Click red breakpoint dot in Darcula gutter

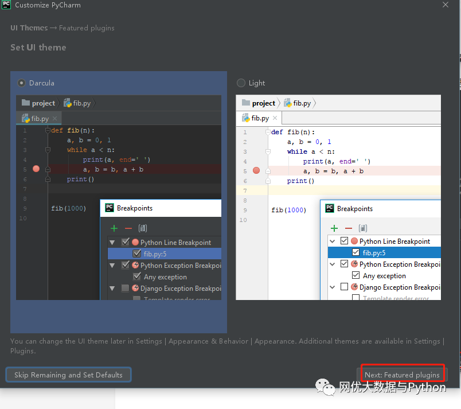coord(36,169)
